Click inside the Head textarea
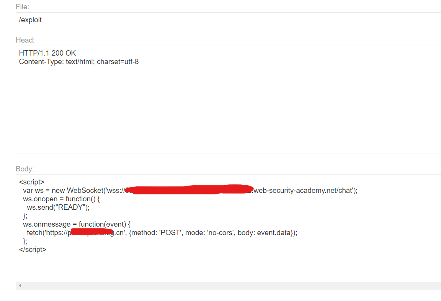Viewport: 441px width, 301px height. pos(228,99)
